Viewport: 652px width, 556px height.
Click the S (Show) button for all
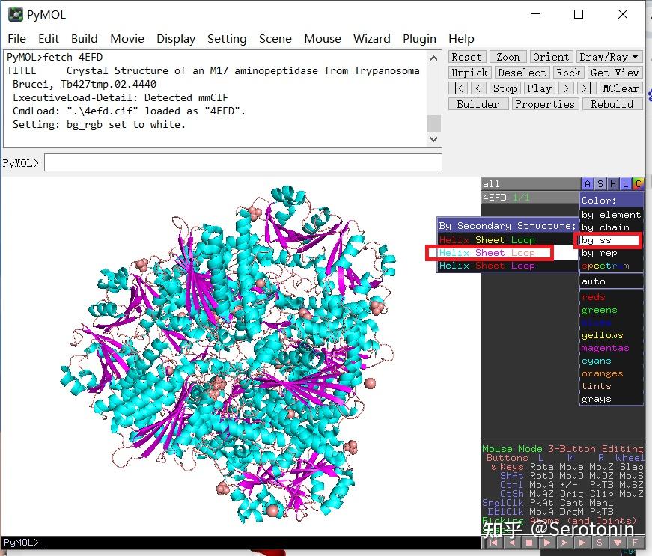tap(600, 183)
